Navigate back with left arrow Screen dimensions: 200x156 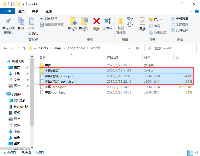tap(5, 48)
